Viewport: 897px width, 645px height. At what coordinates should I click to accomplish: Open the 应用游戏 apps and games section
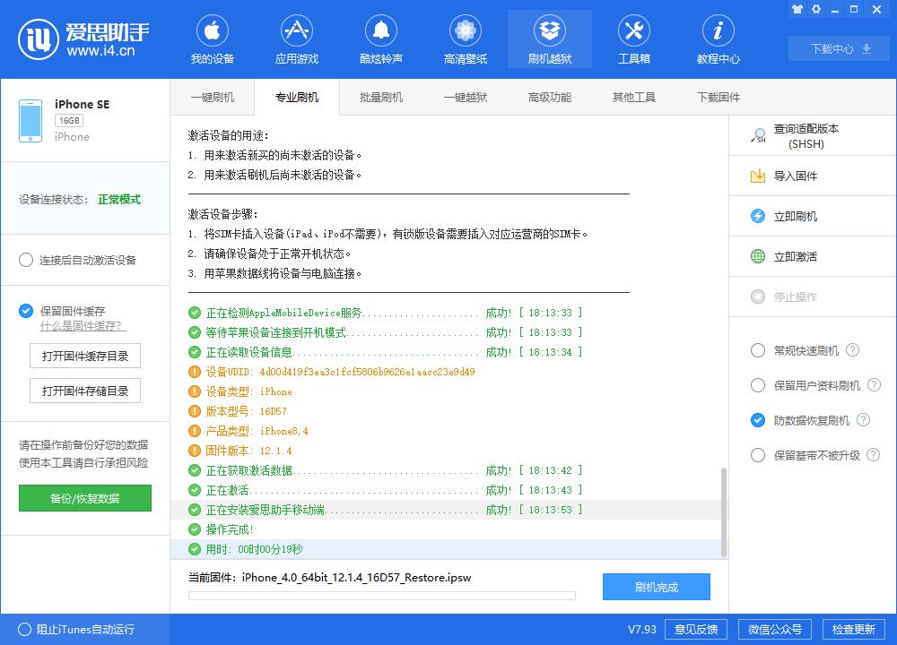click(297, 39)
